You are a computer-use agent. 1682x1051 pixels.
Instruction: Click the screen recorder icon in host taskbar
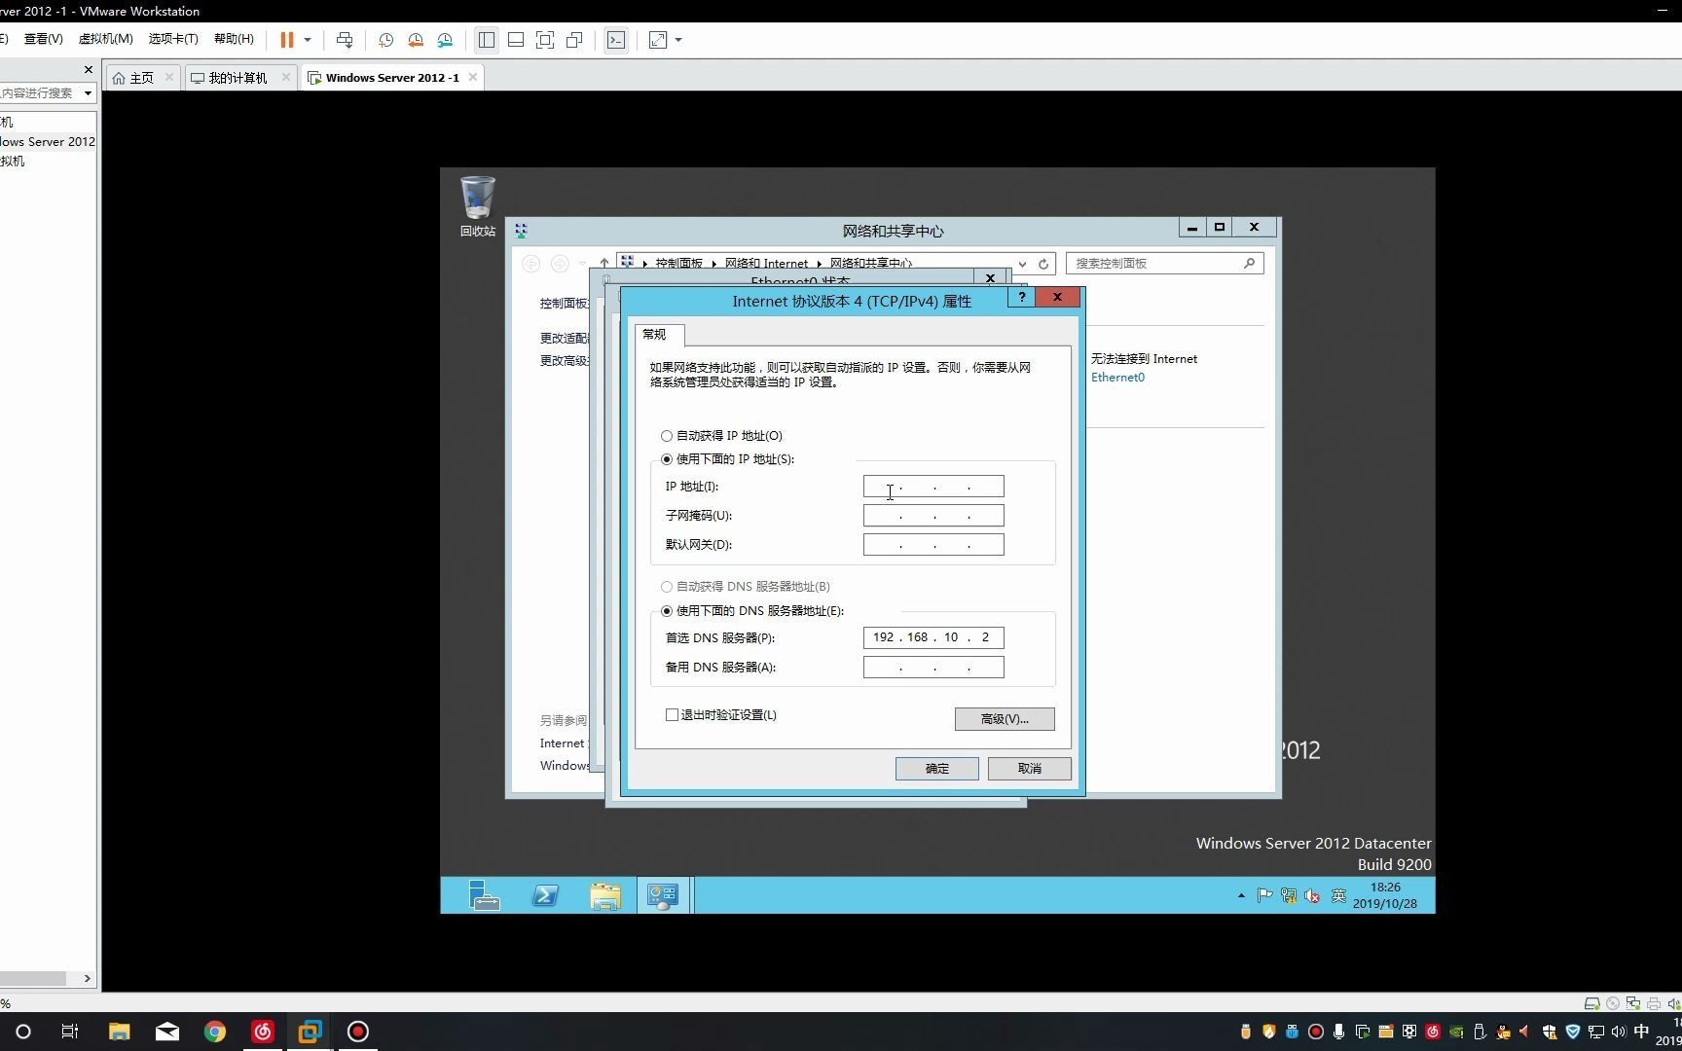[358, 1032]
